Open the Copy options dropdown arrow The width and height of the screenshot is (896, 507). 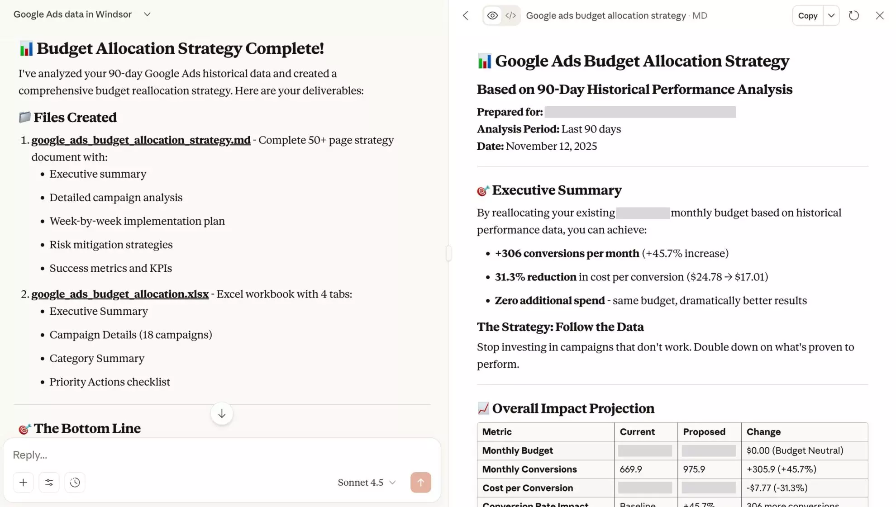point(831,16)
